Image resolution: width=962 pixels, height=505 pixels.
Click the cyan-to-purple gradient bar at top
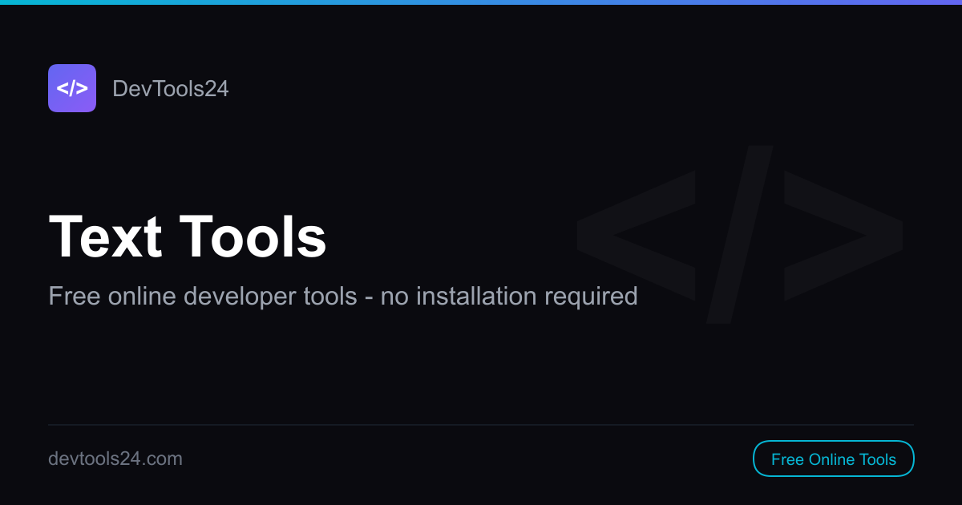481,3
